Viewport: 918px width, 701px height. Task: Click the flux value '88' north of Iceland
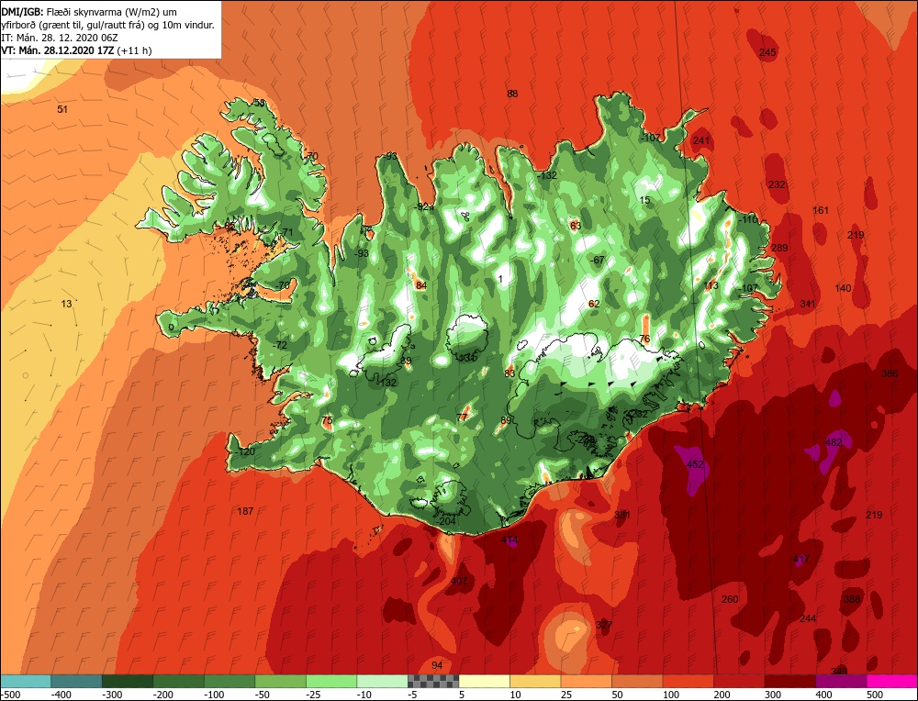pyautogui.click(x=512, y=93)
